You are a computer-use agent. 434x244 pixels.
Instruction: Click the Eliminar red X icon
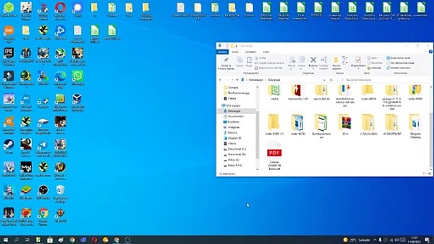click(x=313, y=60)
